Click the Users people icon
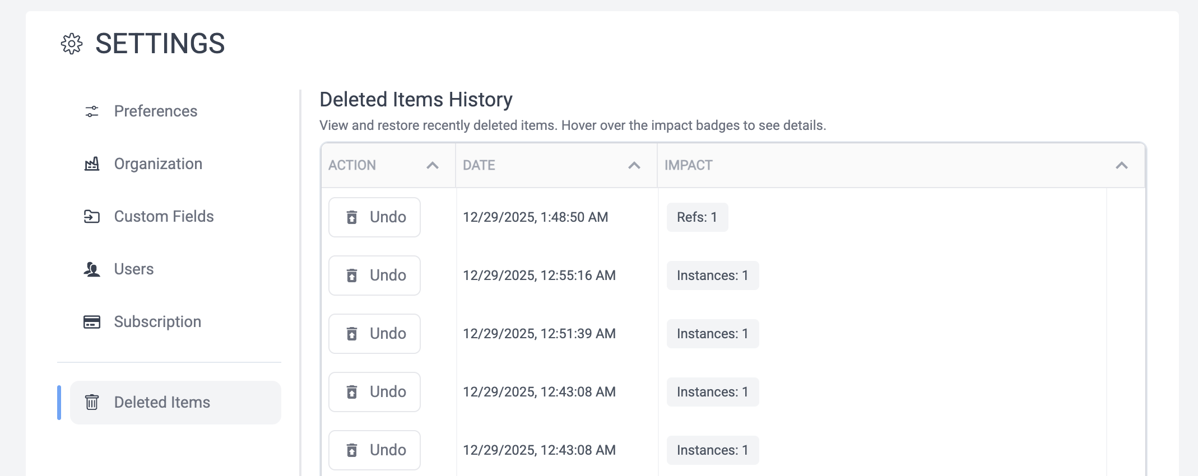The height and width of the screenshot is (476, 1198). click(92, 269)
